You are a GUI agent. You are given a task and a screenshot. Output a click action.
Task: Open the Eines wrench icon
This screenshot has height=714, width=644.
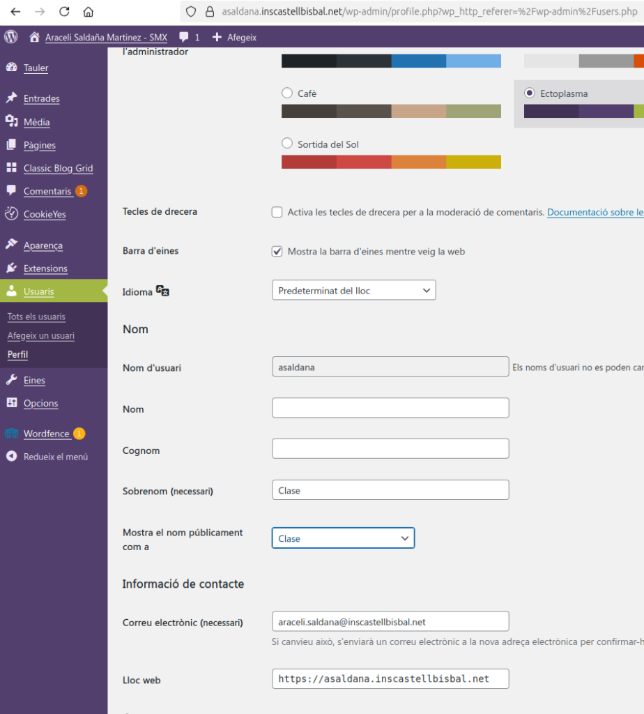tap(11, 380)
